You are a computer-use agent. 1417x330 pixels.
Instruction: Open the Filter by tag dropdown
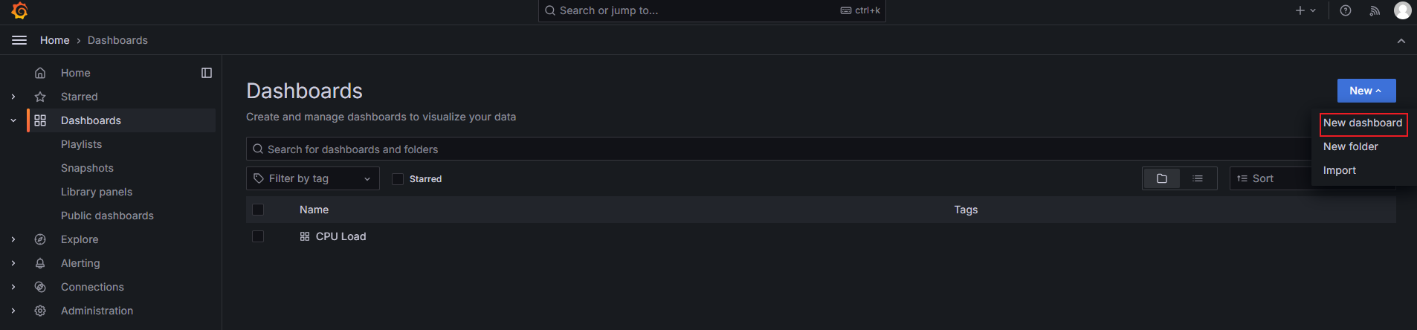312,178
